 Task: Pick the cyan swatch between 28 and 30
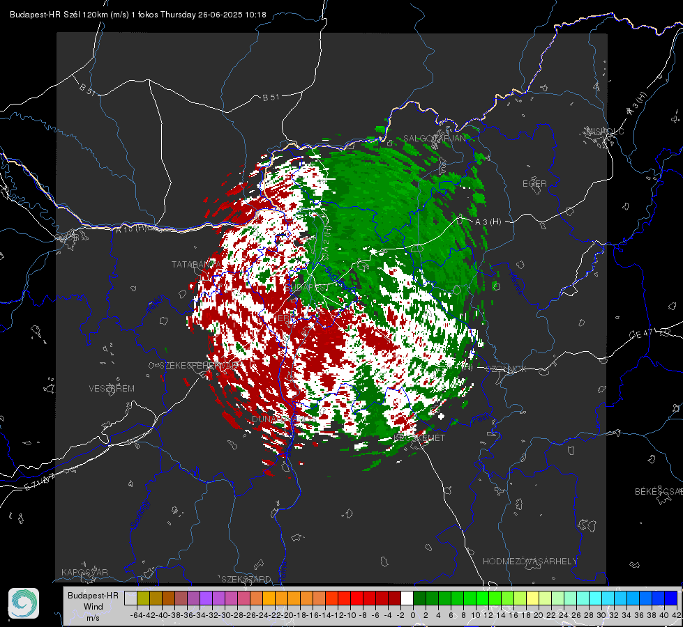point(596,598)
